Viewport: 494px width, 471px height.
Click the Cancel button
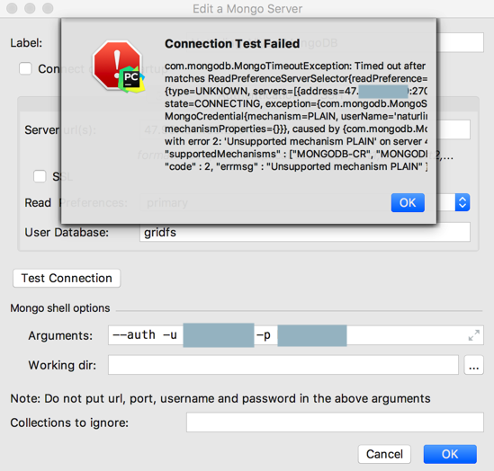[x=384, y=454]
